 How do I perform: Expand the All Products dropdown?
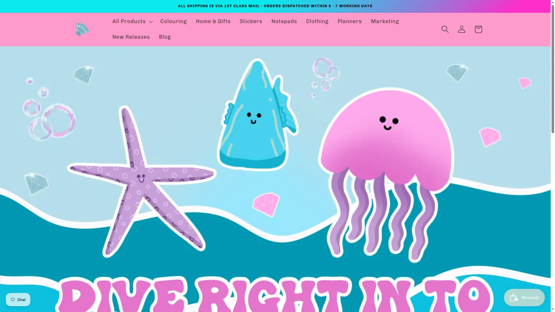coord(132,21)
